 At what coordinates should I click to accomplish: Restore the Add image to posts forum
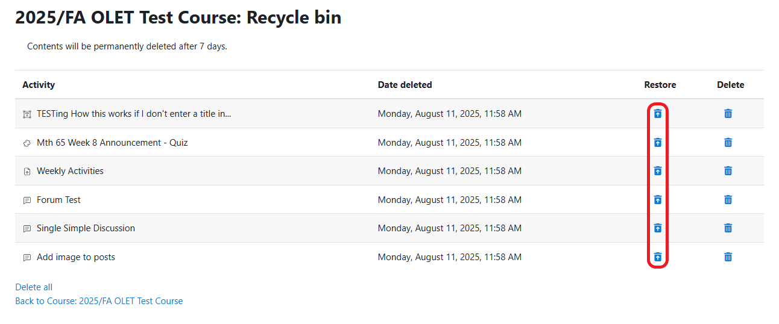pyautogui.click(x=658, y=257)
